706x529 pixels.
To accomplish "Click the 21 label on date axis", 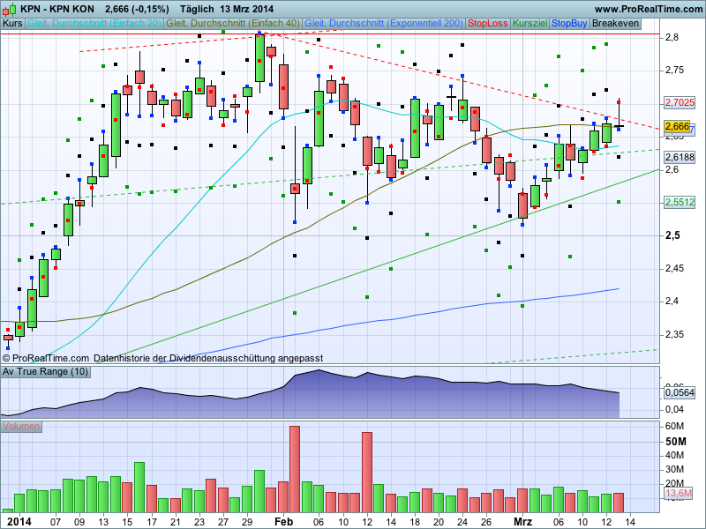I will point(175,522).
